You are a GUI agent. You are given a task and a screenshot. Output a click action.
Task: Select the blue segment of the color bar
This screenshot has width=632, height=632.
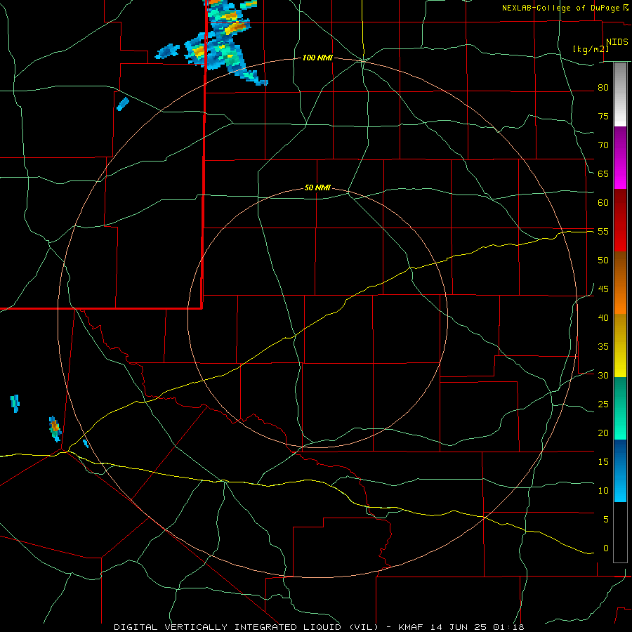[620, 470]
